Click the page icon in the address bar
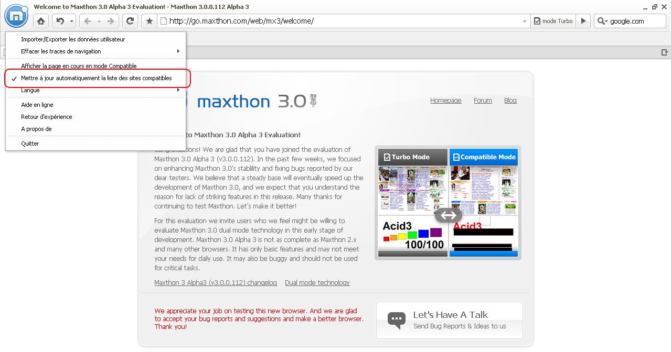 click(x=163, y=21)
